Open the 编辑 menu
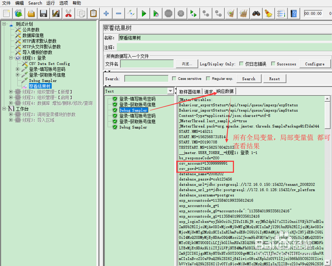 (19, 3)
